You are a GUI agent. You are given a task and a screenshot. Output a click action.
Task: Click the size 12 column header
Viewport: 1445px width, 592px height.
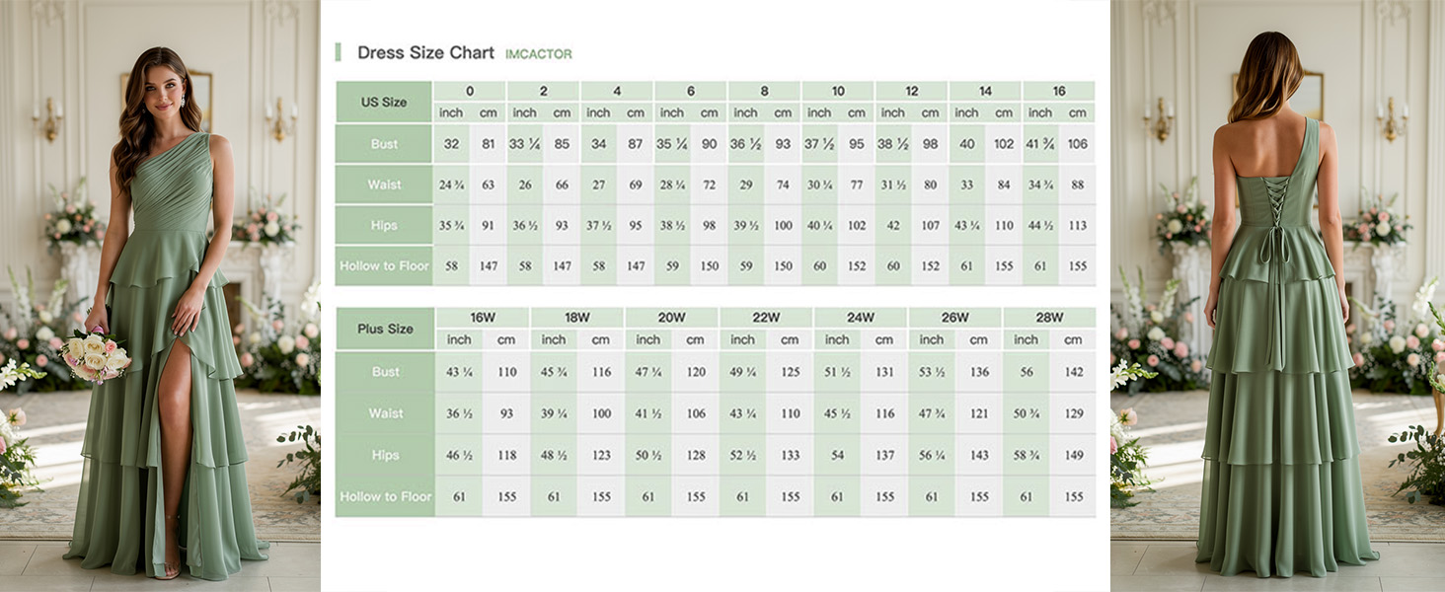[x=912, y=91]
